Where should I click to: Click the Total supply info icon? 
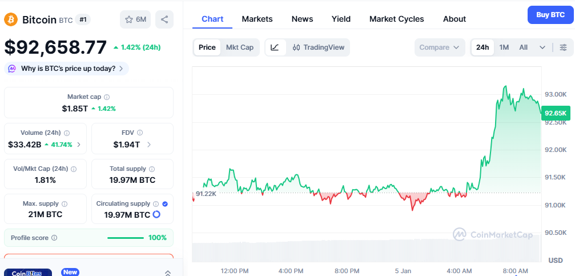coord(152,169)
